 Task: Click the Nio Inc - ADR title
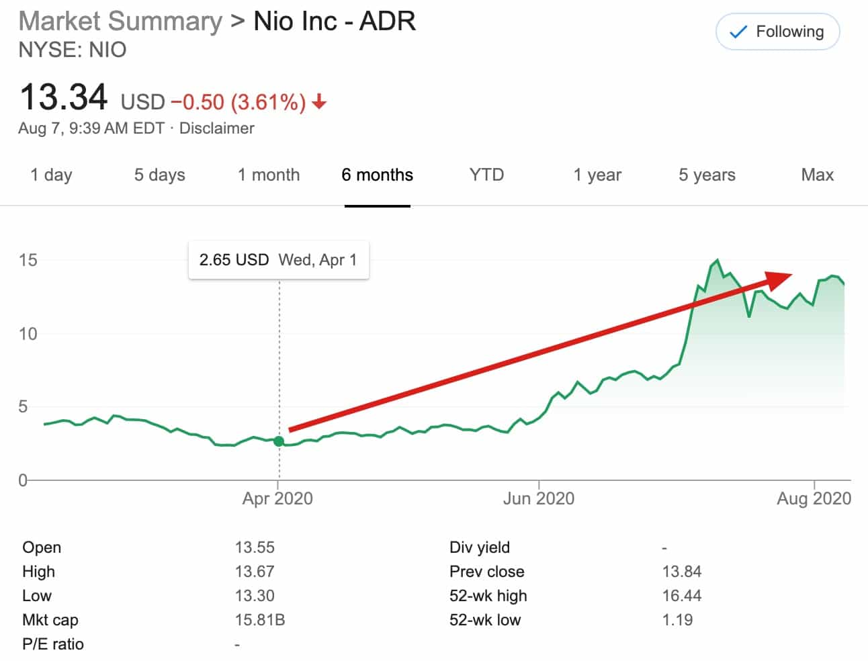[334, 21]
